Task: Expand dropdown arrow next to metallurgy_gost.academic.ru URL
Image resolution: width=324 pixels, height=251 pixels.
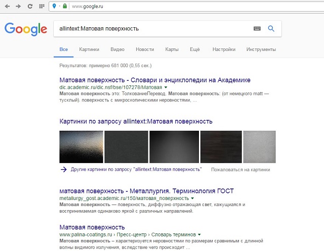Action: click(x=192, y=198)
